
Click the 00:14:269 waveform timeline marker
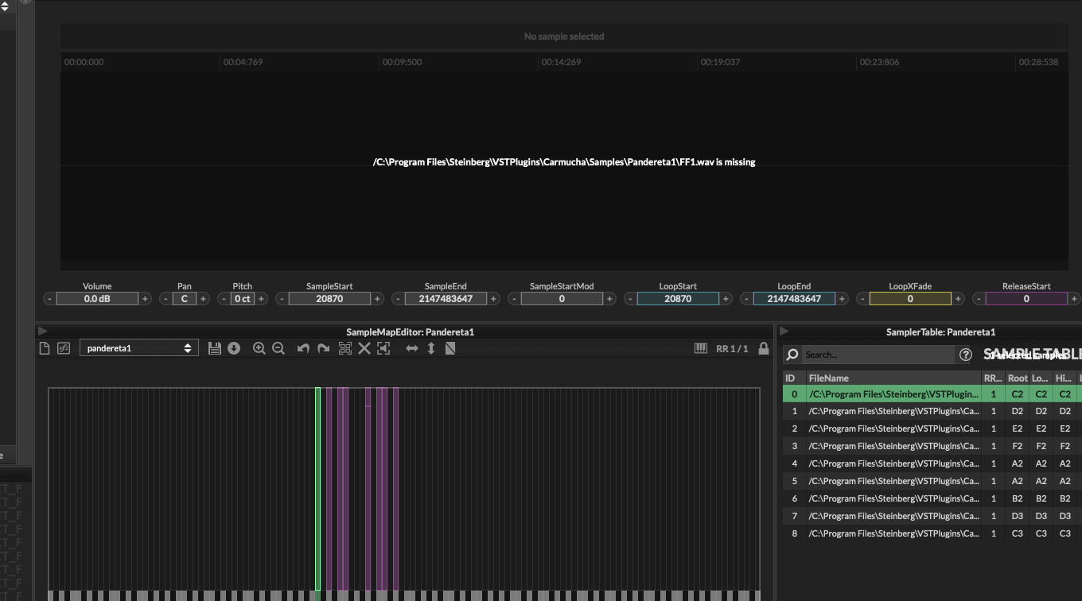[x=561, y=62]
